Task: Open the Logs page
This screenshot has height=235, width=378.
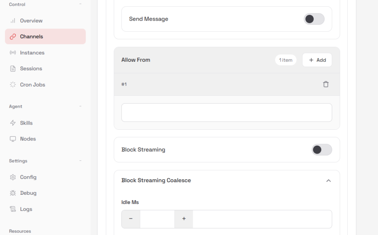Action: click(x=26, y=209)
